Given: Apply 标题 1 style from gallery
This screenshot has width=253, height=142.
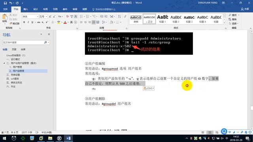Looking at the screenshot, I should click(162, 19).
